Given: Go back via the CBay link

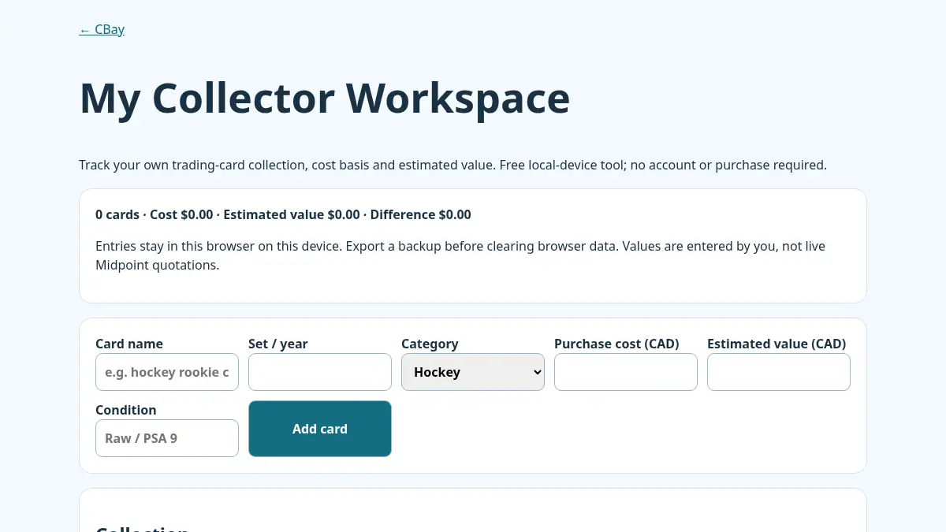Looking at the screenshot, I should click(x=102, y=29).
